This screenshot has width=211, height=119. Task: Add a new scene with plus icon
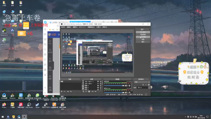[62, 91]
